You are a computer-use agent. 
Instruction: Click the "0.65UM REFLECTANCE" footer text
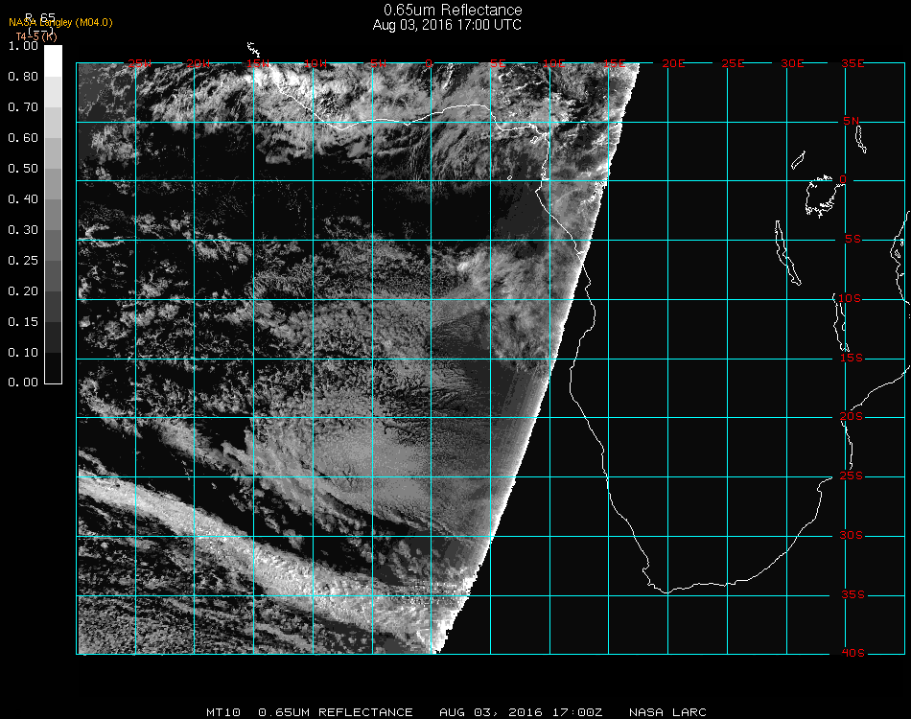pos(336,712)
